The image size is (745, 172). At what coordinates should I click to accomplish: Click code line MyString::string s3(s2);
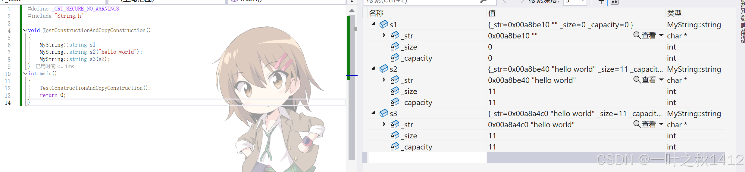coord(75,59)
